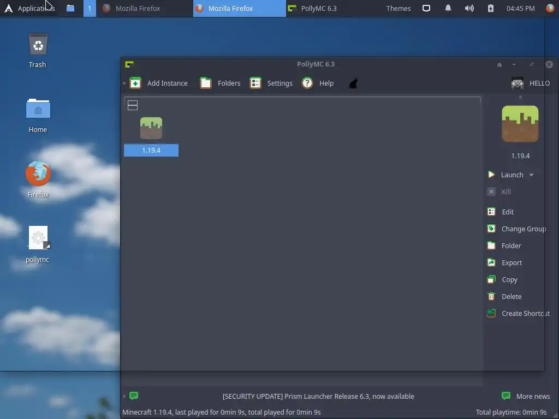The height and width of the screenshot is (419, 559).
Task: Switch to workspace 1 in panel
Action: tap(90, 8)
